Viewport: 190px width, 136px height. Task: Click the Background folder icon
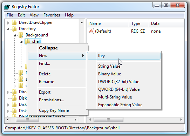21,35
